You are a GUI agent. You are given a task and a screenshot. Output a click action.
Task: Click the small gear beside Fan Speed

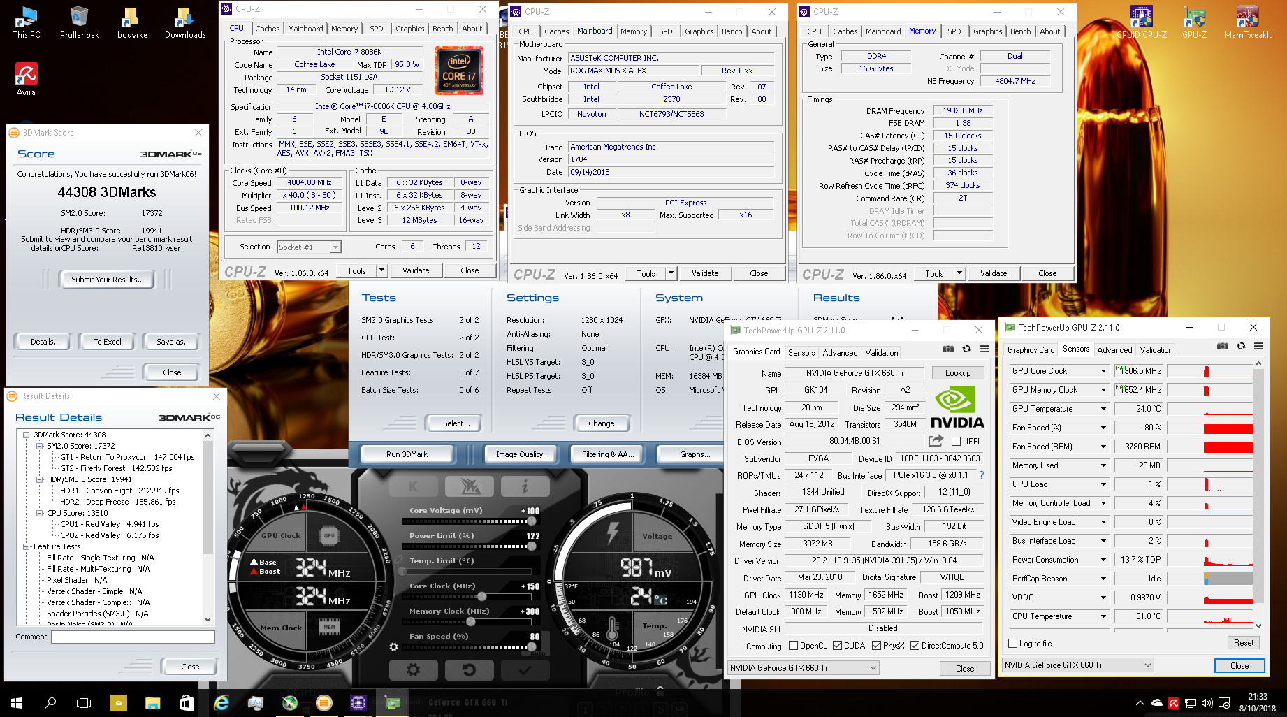point(393,647)
